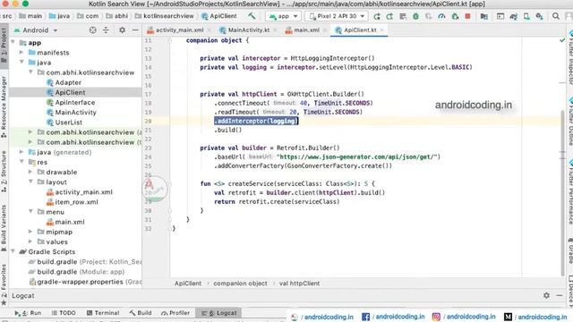
Task: Expand the mipmap folder
Action: click(30, 232)
